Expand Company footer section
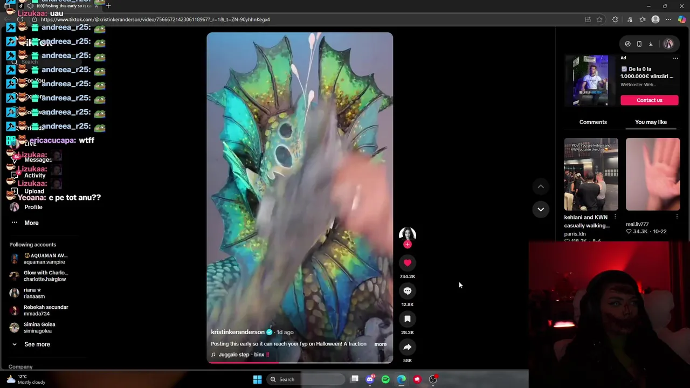The width and height of the screenshot is (690, 388). click(20, 367)
